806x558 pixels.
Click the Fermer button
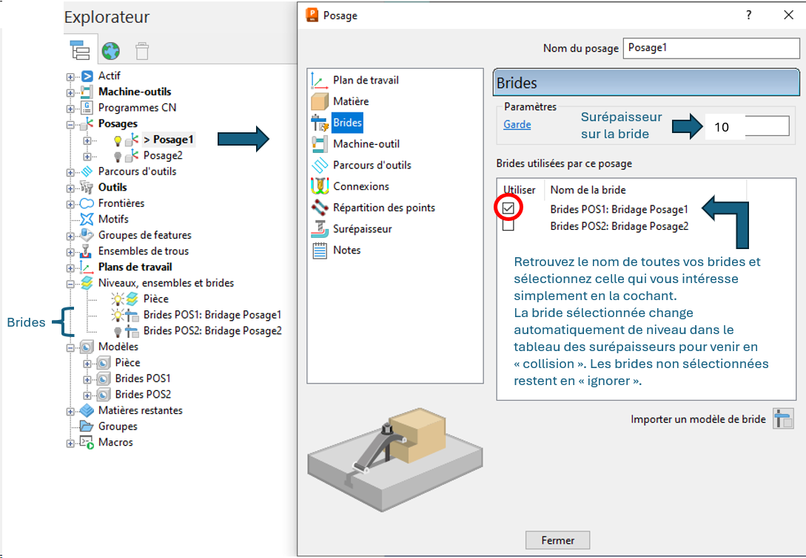point(557,540)
